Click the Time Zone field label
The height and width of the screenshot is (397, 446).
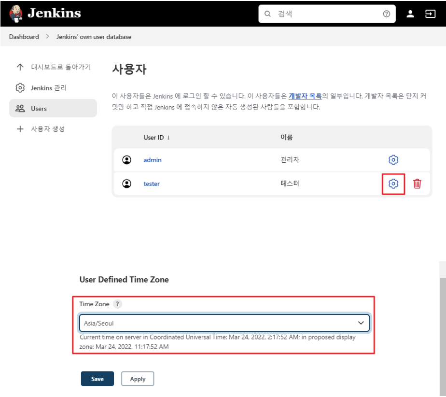pyautogui.click(x=94, y=304)
